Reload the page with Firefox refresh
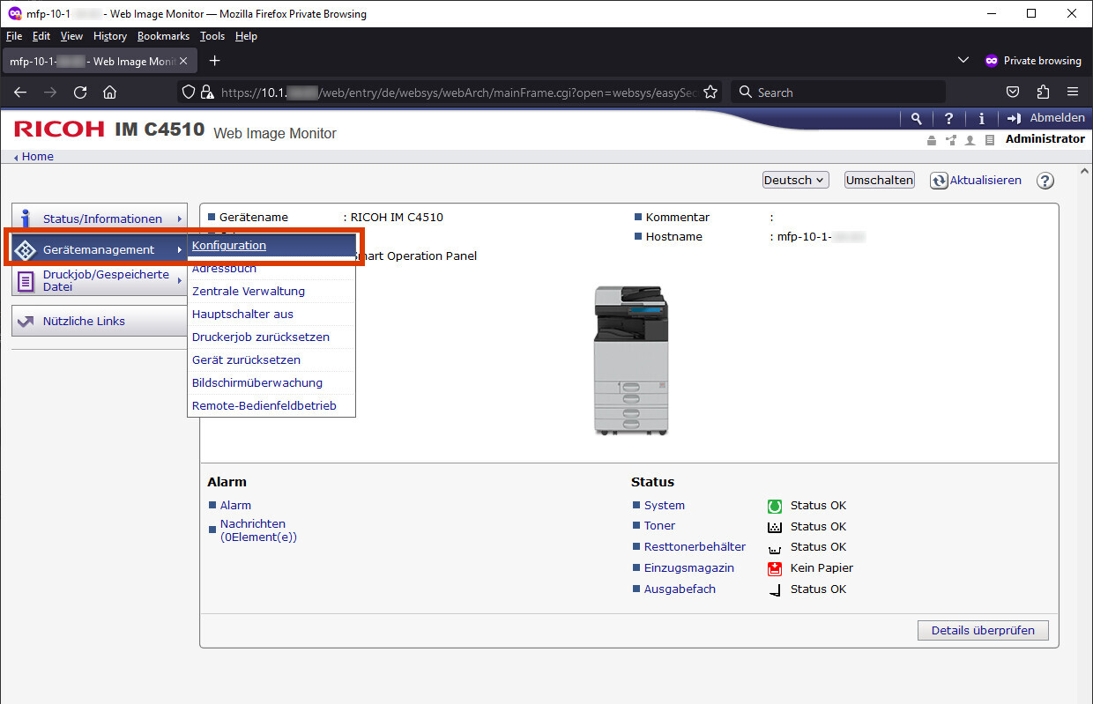This screenshot has width=1093, height=704. (x=80, y=92)
